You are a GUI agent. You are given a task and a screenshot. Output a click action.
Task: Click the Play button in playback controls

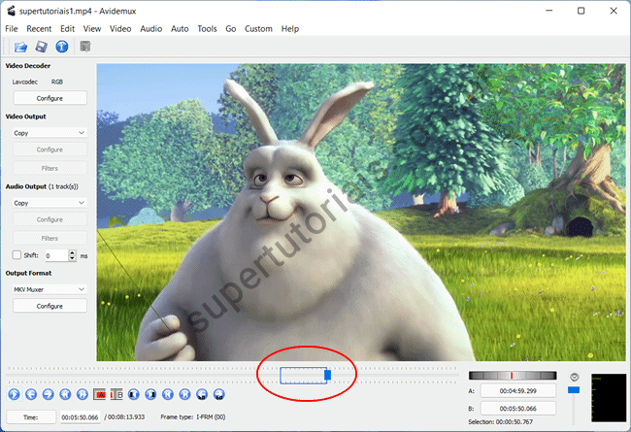point(14,395)
